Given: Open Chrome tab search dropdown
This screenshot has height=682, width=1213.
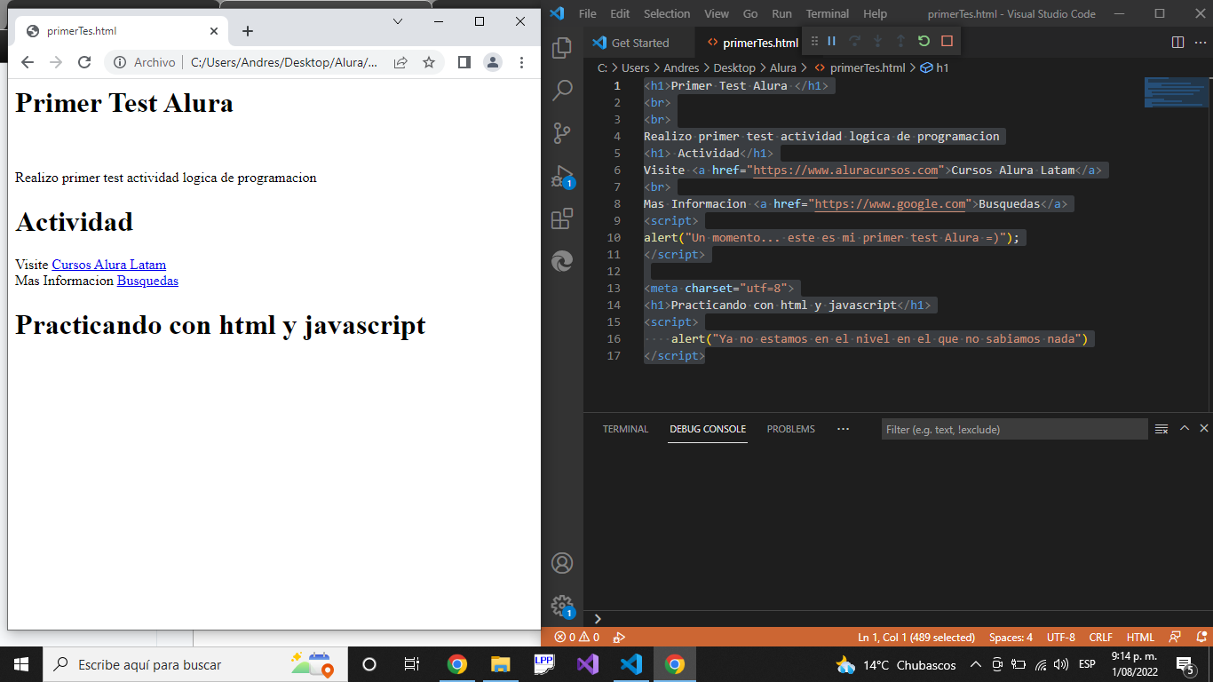Looking at the screenshot, I should pyautogui.click(x=398, y=21).
